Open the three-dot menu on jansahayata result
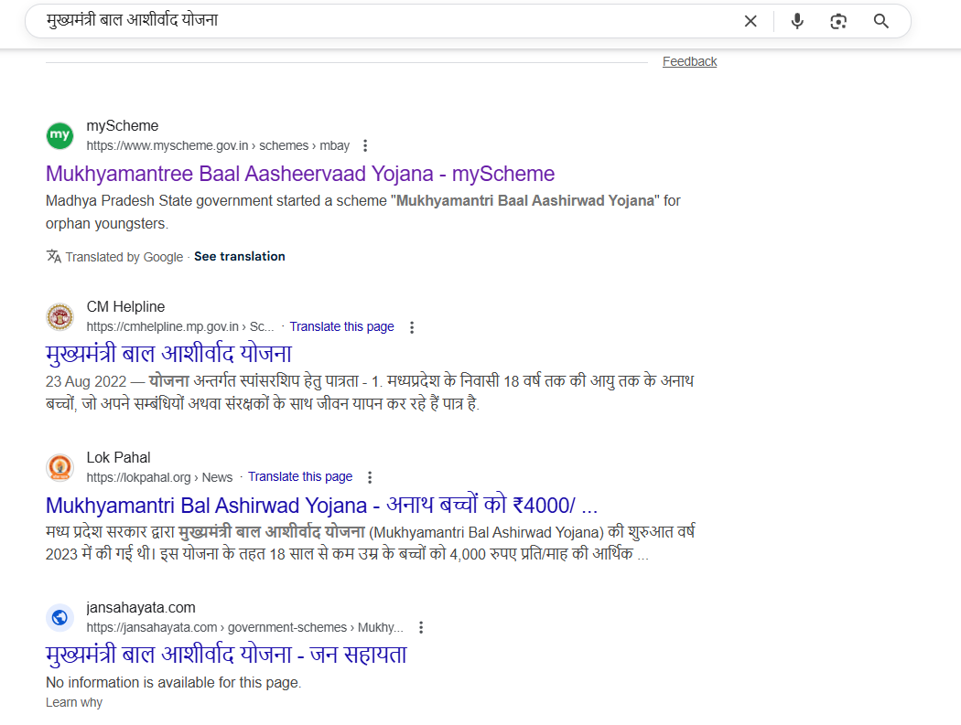This screenshot has width=961, height=725. (420, 627)
